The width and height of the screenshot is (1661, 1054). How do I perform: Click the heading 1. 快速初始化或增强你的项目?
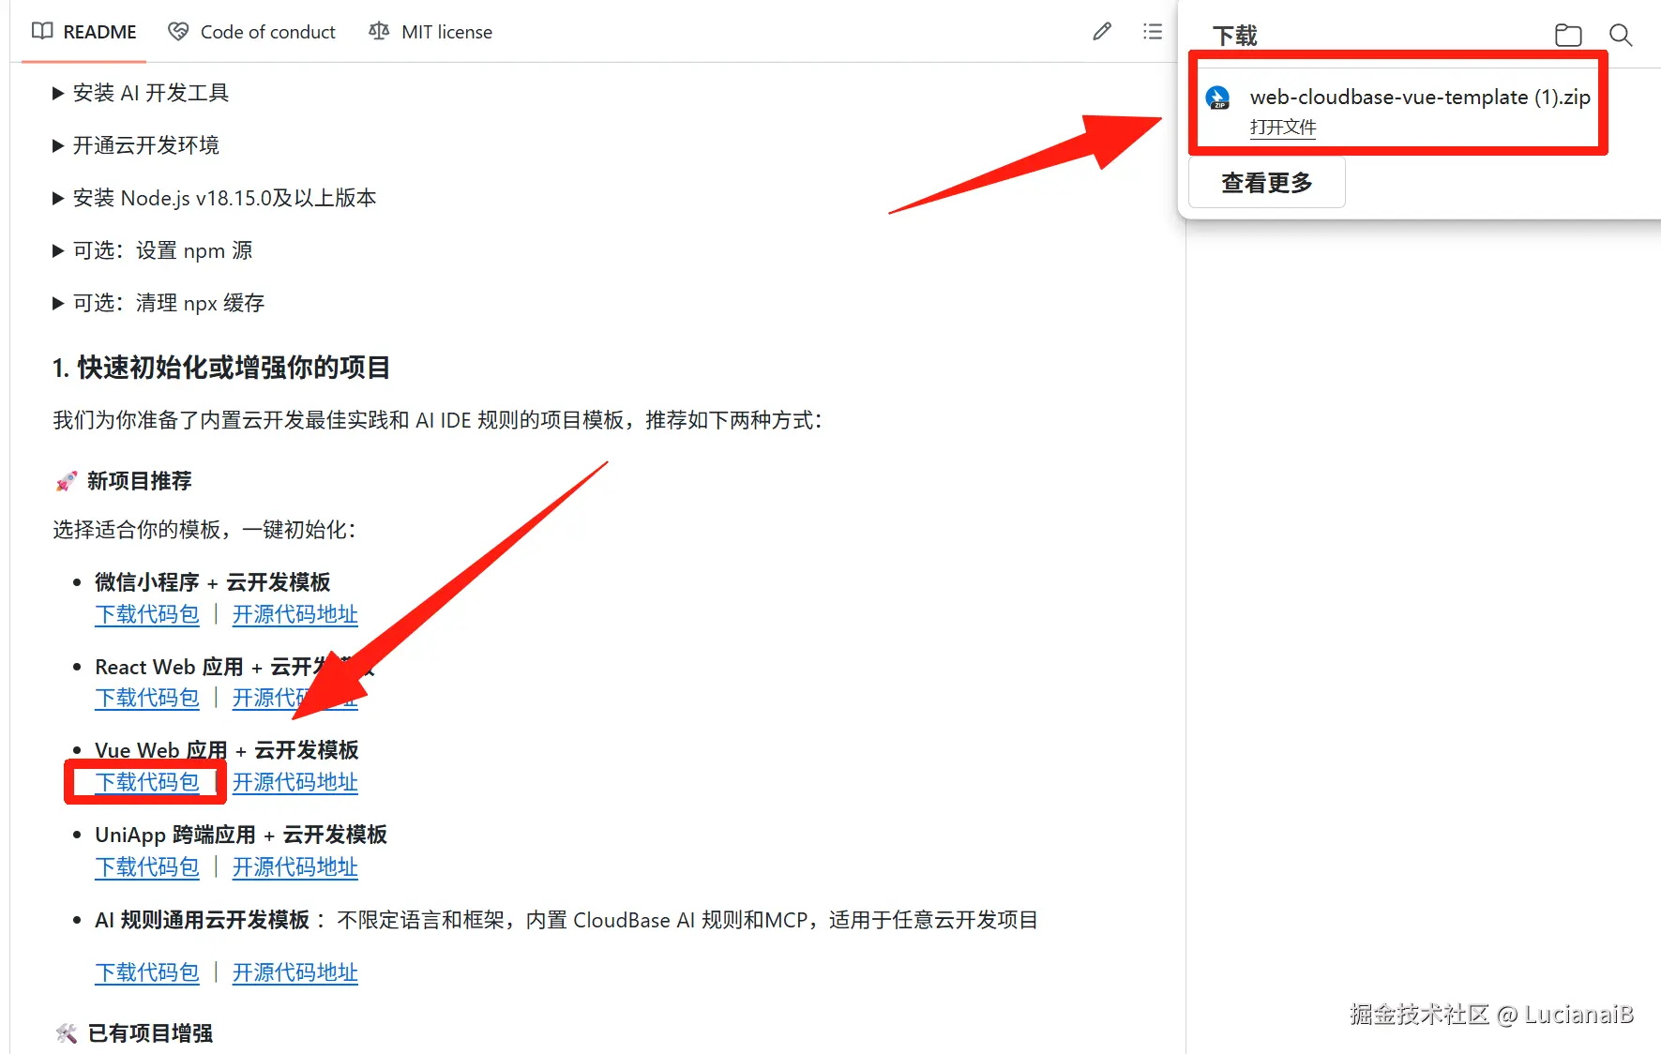coord(221,368)
